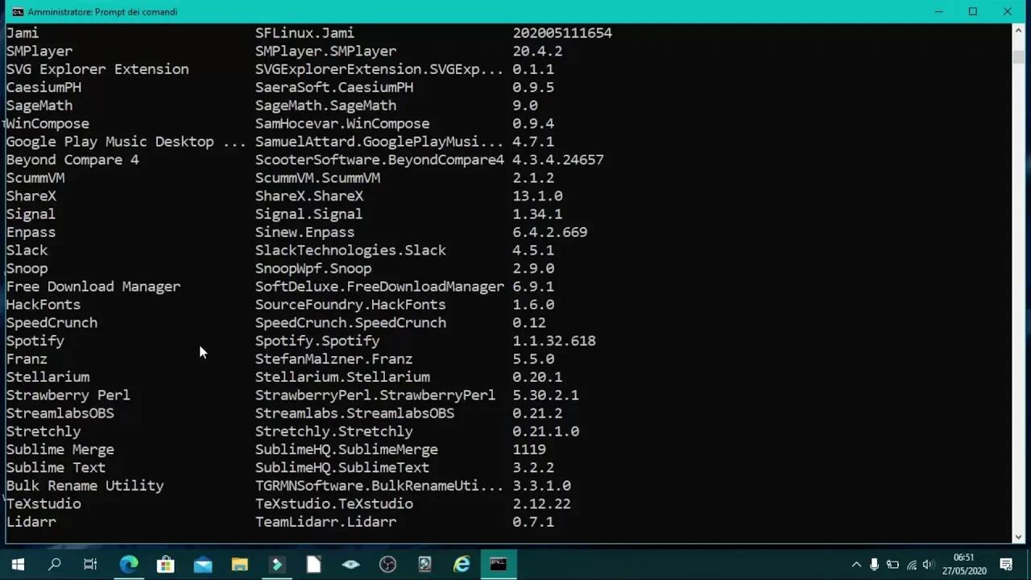Open the Action Center notifications

point(1006,565)
